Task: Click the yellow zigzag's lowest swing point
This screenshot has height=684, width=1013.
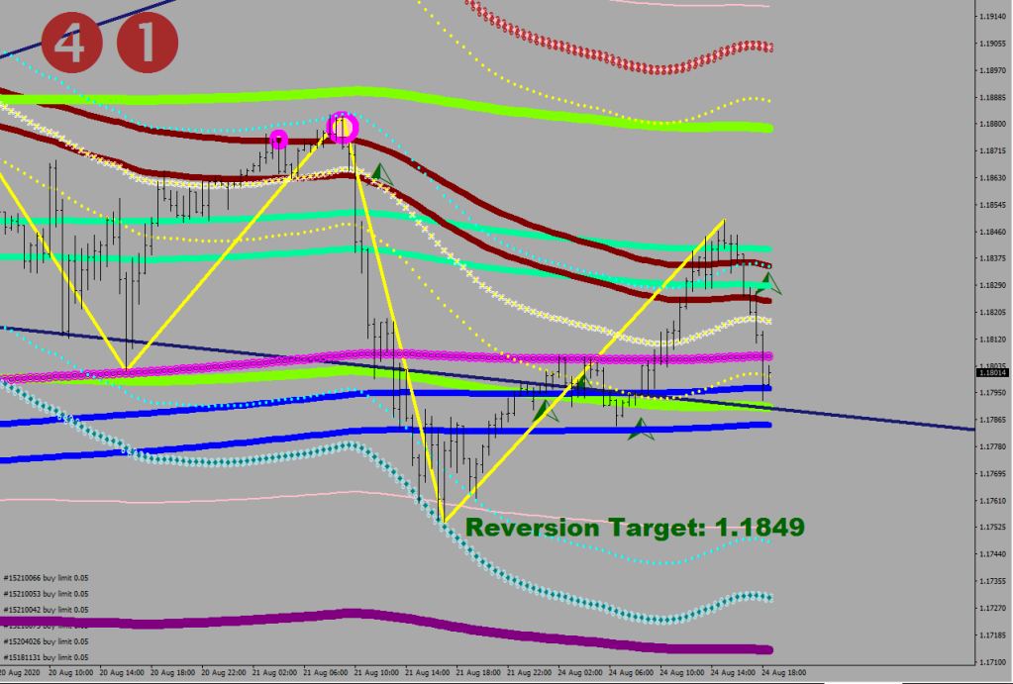Action: [443, 522]
